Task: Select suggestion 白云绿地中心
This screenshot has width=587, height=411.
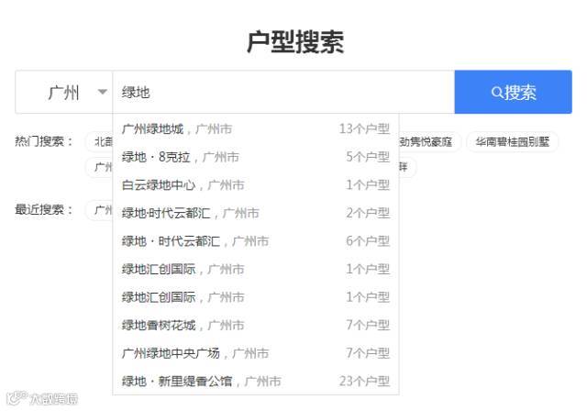Action: (x=256, y=185)
